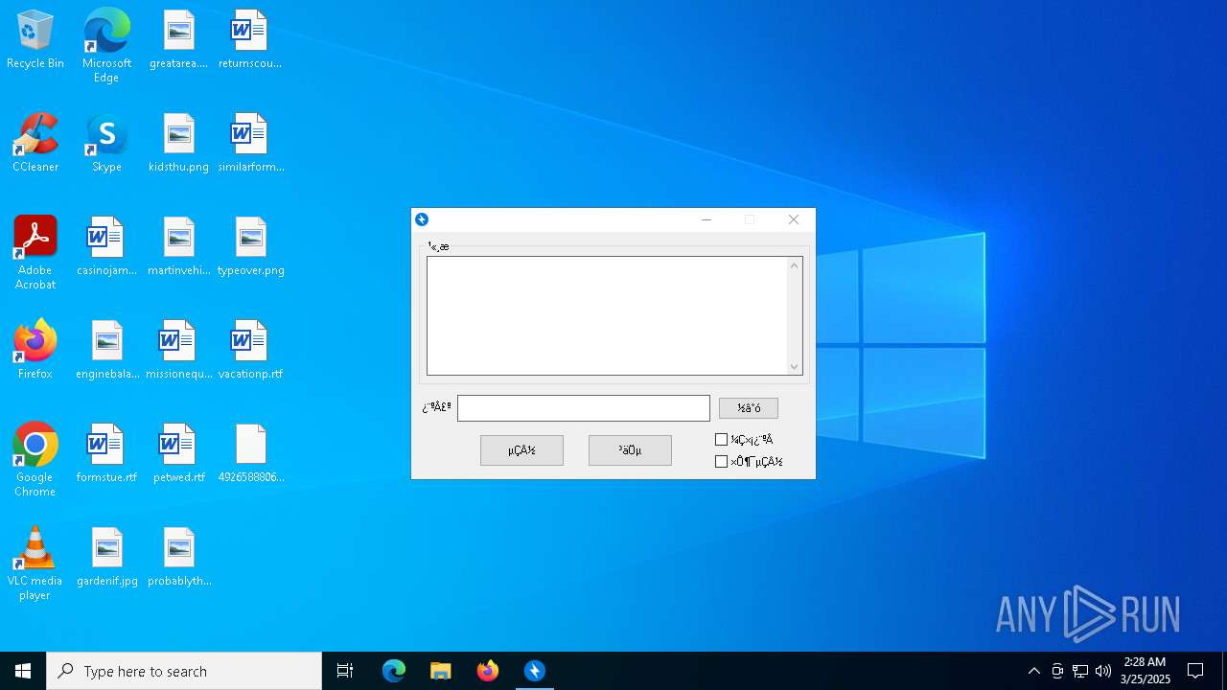Click the text area scrollbar up arrow

[794, 265]
